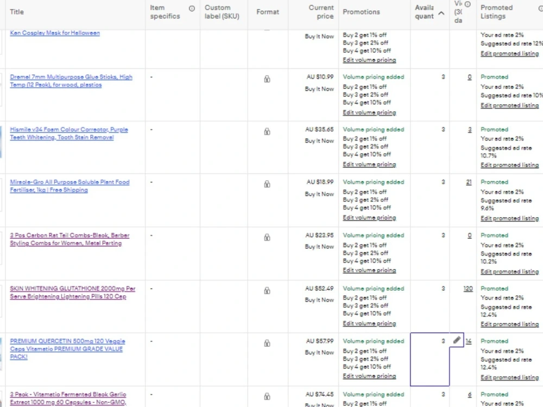Screen dimensions: 543x407
Task: Click the format lock icon for Glutathione row
Action: point(267,291)
